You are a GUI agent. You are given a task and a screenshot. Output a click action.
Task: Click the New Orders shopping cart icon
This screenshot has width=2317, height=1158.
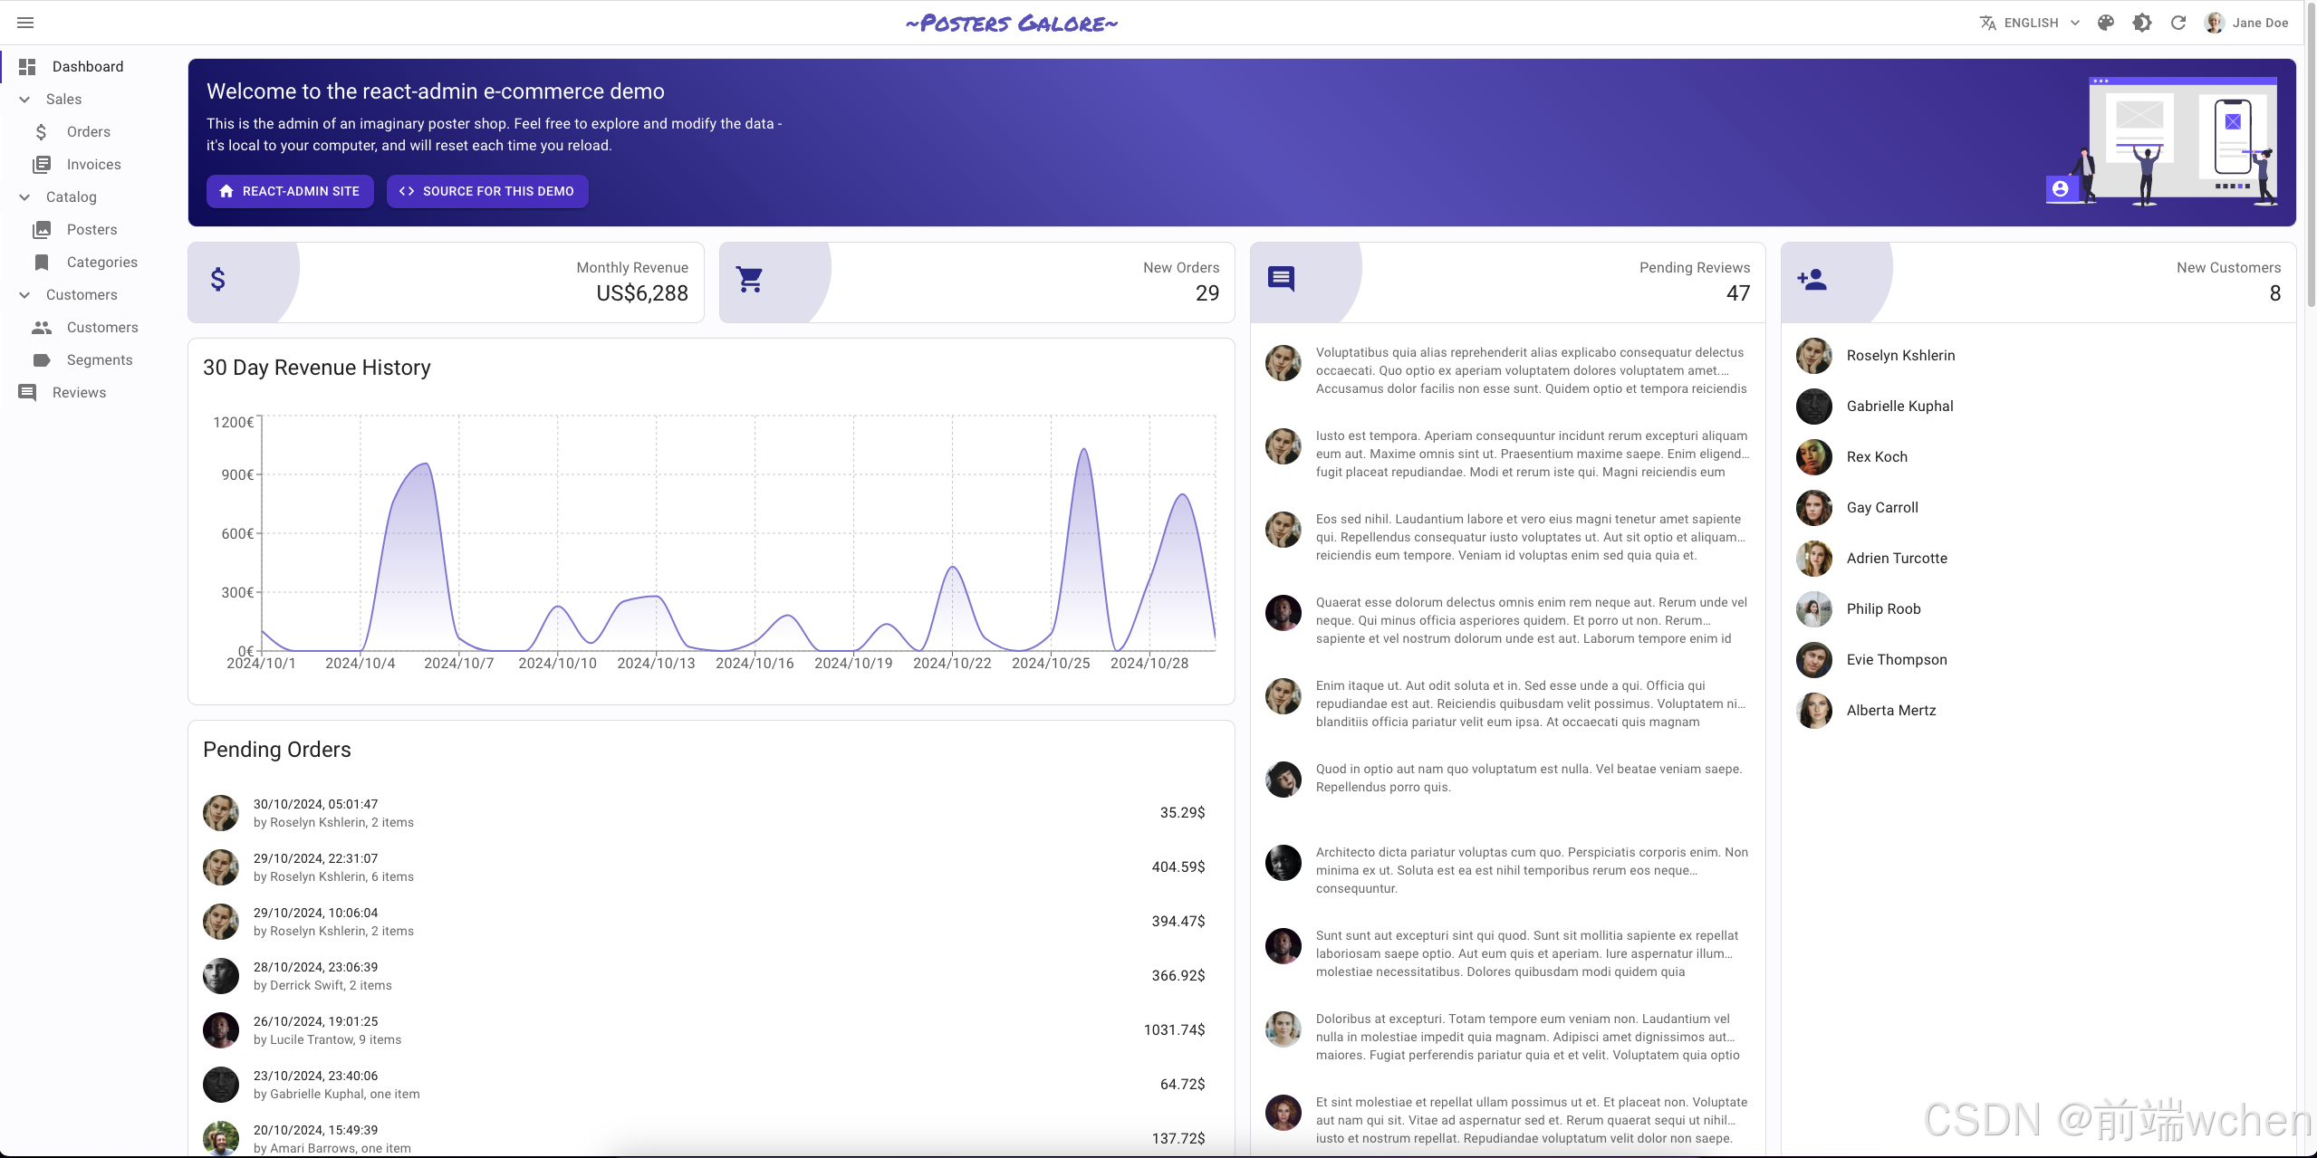(749, 280)
